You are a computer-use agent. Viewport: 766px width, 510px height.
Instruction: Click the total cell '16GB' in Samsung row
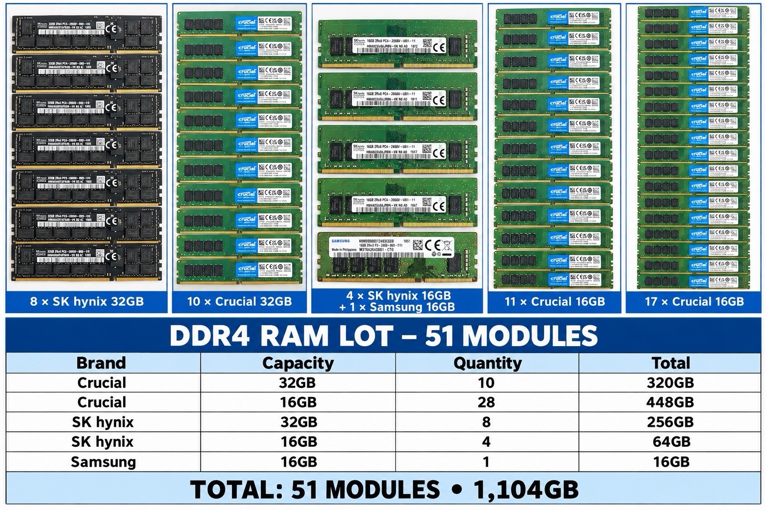(x=670, y=462)
